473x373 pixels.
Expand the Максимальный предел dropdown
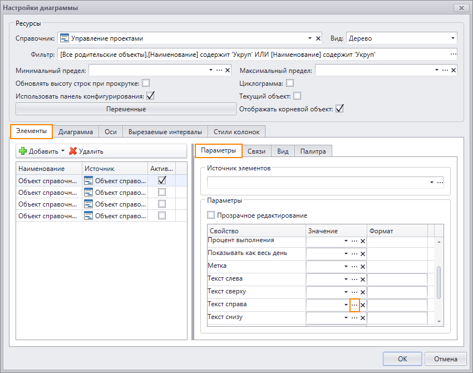(x=437, y=70)
